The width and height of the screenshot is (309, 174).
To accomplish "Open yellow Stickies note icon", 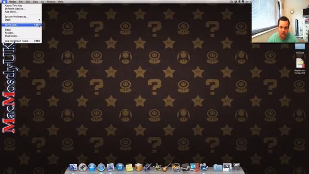I will [129, 168].
